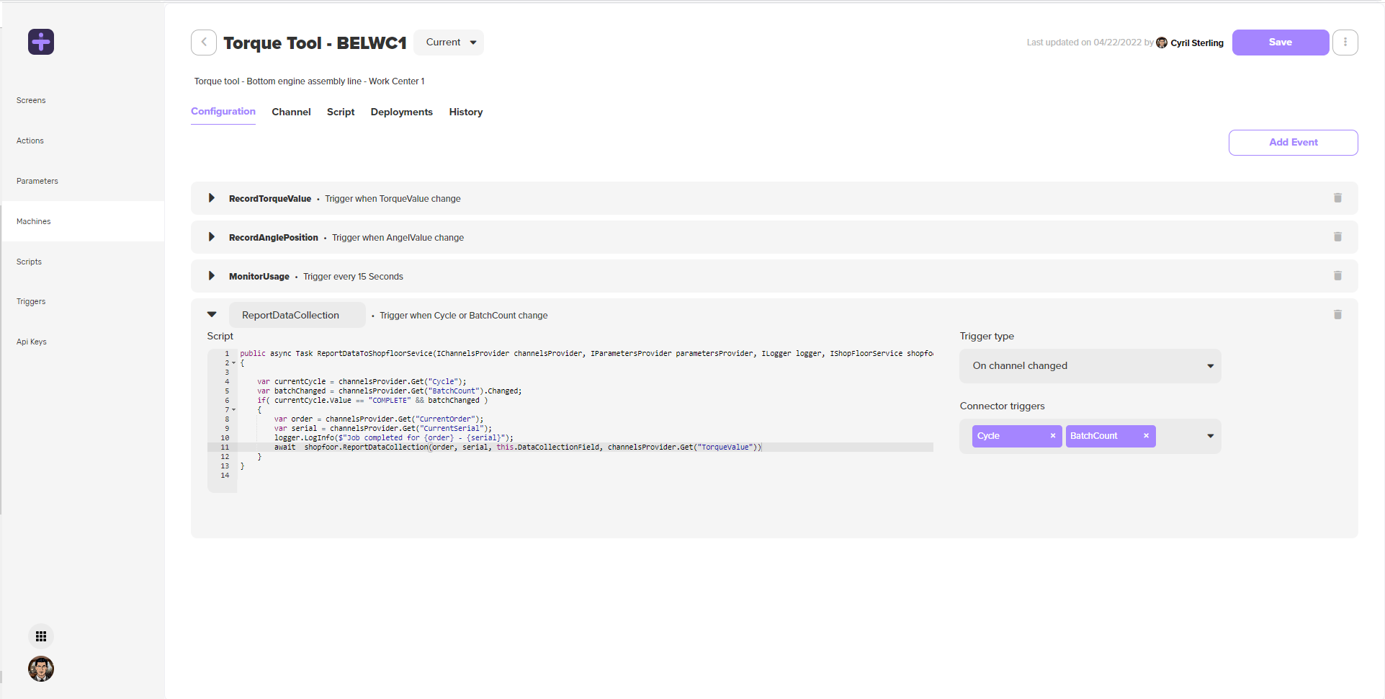
Task: Open the three-dot options menu near Save
Action: click(x=1345, y=42)
